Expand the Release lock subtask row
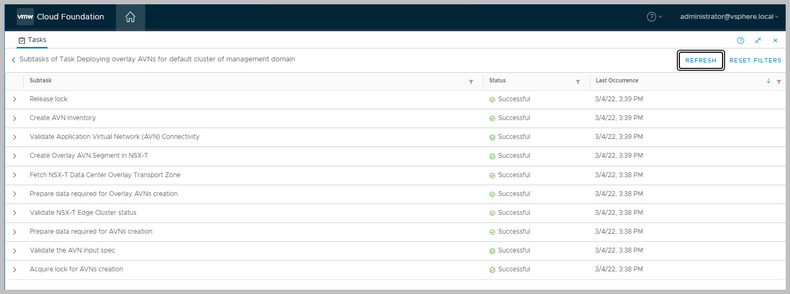 pos(15,99)
